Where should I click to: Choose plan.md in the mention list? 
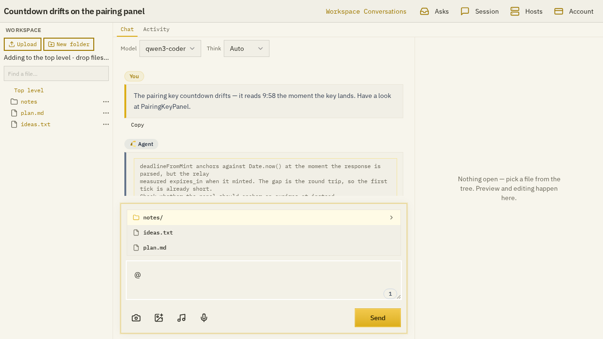[x=264, y=248]
